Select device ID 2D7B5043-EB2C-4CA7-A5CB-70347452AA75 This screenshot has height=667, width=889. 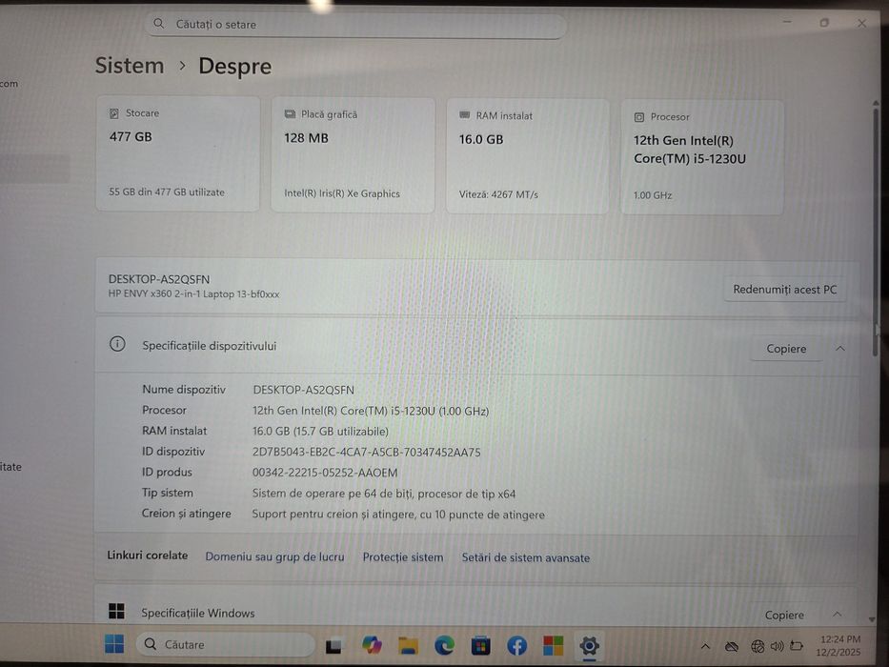tap(366, 452)
